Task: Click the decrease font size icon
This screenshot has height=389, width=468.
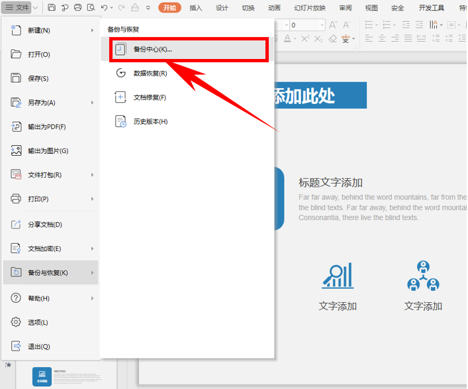Action: (x=346, y=25)
